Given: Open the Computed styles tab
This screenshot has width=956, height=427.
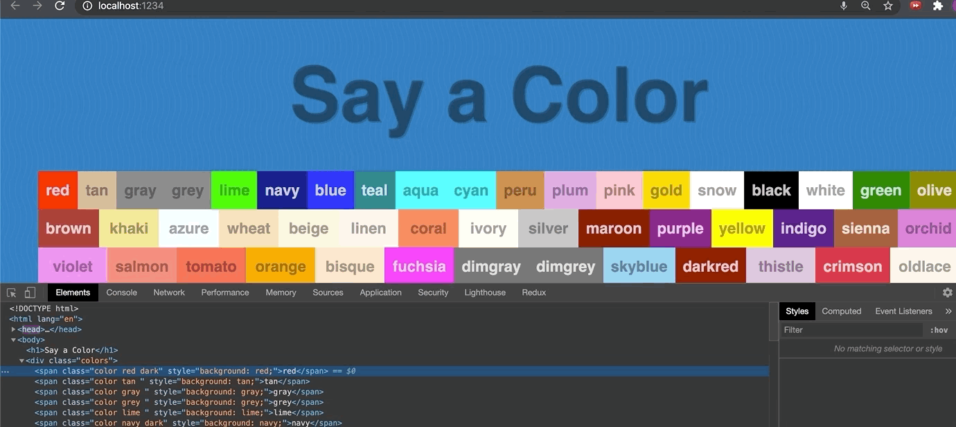Looking at the screenshot, I should pos(841,311).
